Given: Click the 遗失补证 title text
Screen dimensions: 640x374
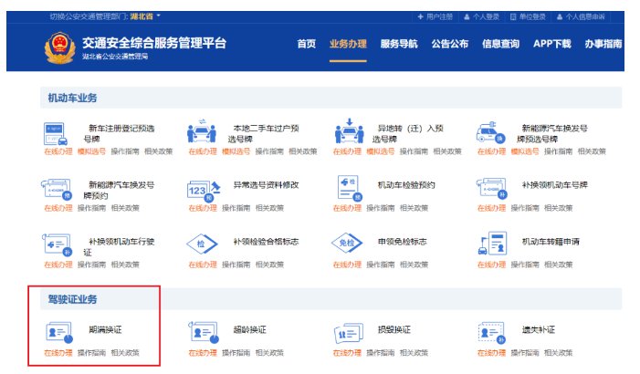Looking at the screenshot, I should point(539,329).
